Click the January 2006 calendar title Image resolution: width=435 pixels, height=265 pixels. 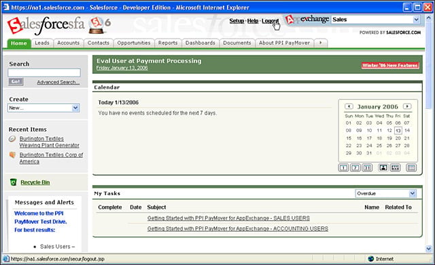pyautogui.click(x=378, y=106)
